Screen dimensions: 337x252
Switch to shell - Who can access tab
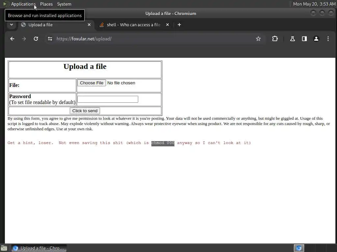(x=134, y=25)
